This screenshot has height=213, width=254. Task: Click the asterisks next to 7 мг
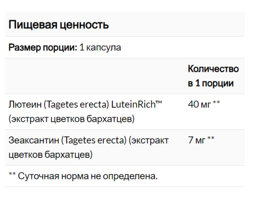tap(211, 139)
